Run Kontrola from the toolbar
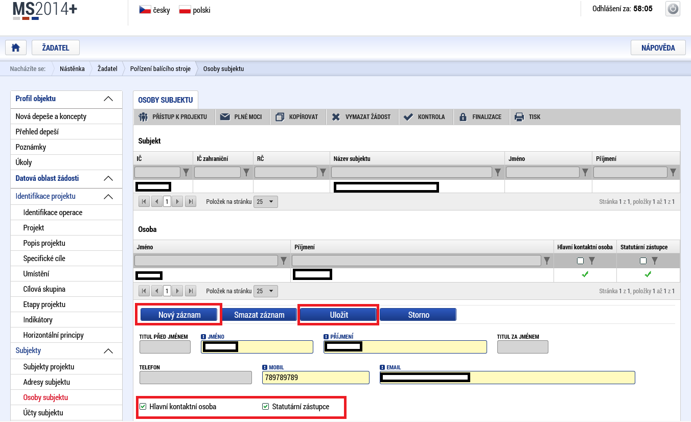 tap(425, 117)
